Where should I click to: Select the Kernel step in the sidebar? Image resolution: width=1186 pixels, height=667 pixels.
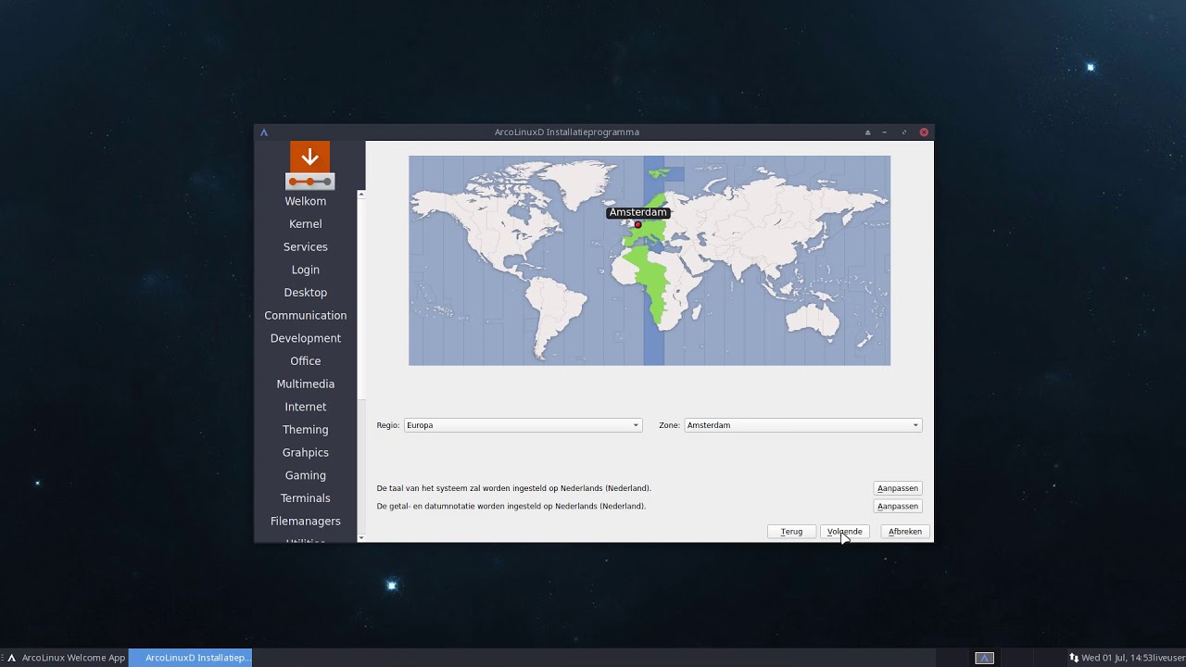tap(306, 224)
